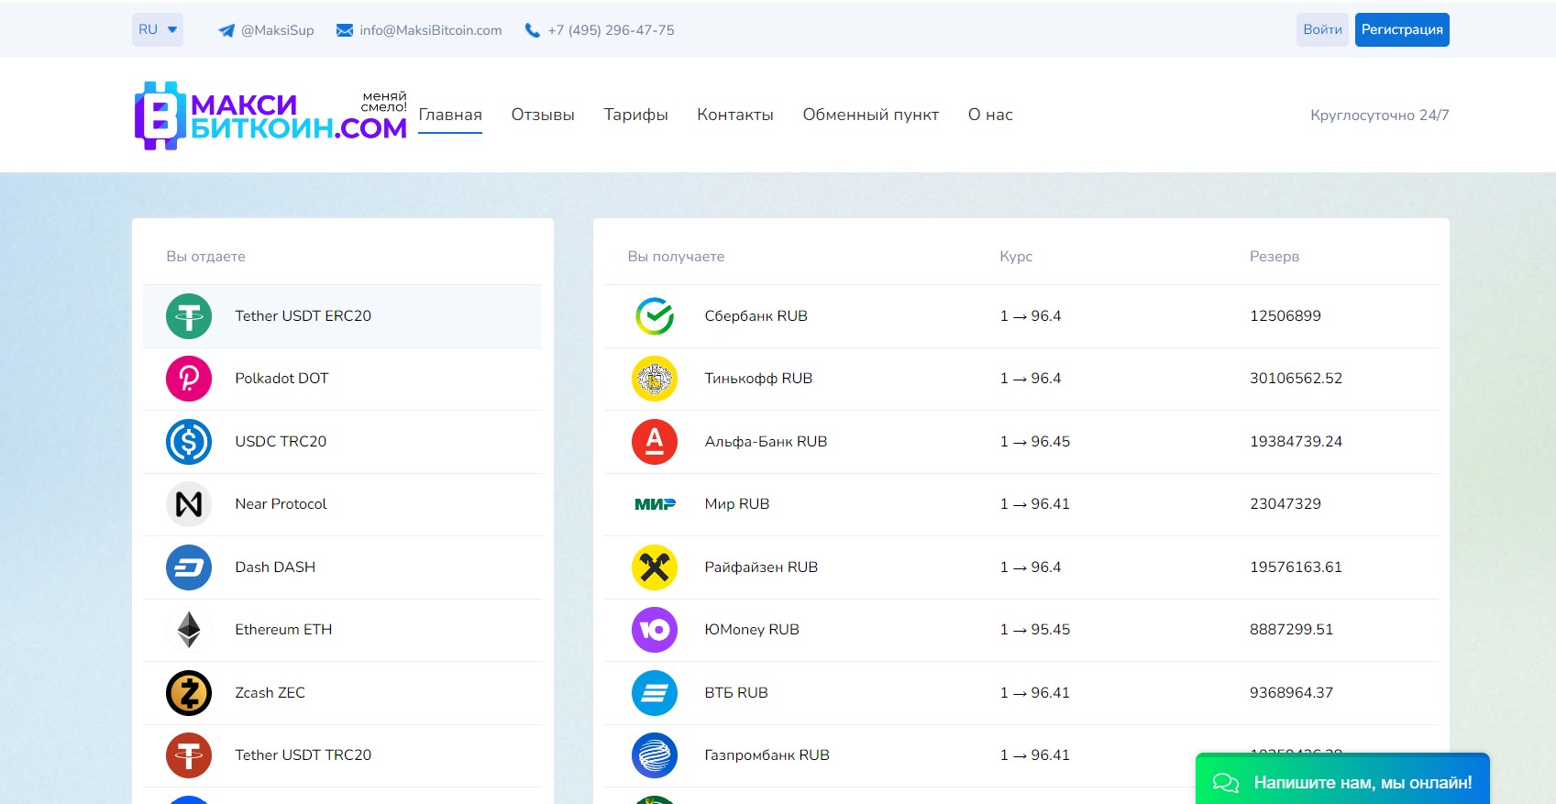Click the Tether USDT ERC20 coin icon
This screenshot has height=804, width=1556.
pos(189,316)
